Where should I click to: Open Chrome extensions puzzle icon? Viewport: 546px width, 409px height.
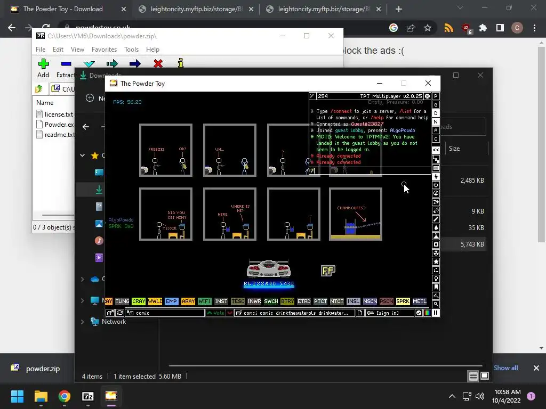click(483, 28)
